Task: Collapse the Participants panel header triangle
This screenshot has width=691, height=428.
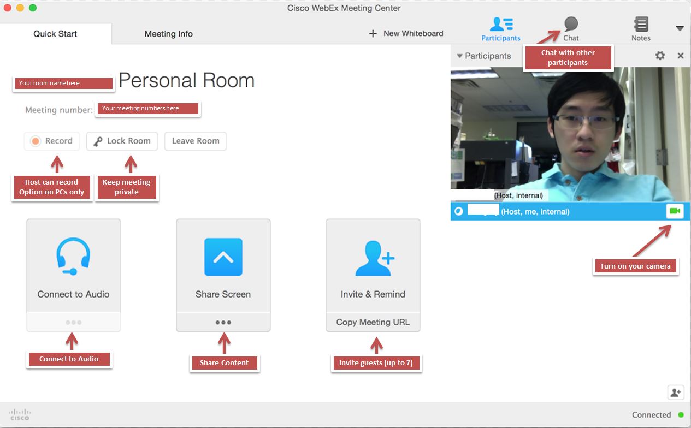Action: pyautogui.click(x=460, y=56)
